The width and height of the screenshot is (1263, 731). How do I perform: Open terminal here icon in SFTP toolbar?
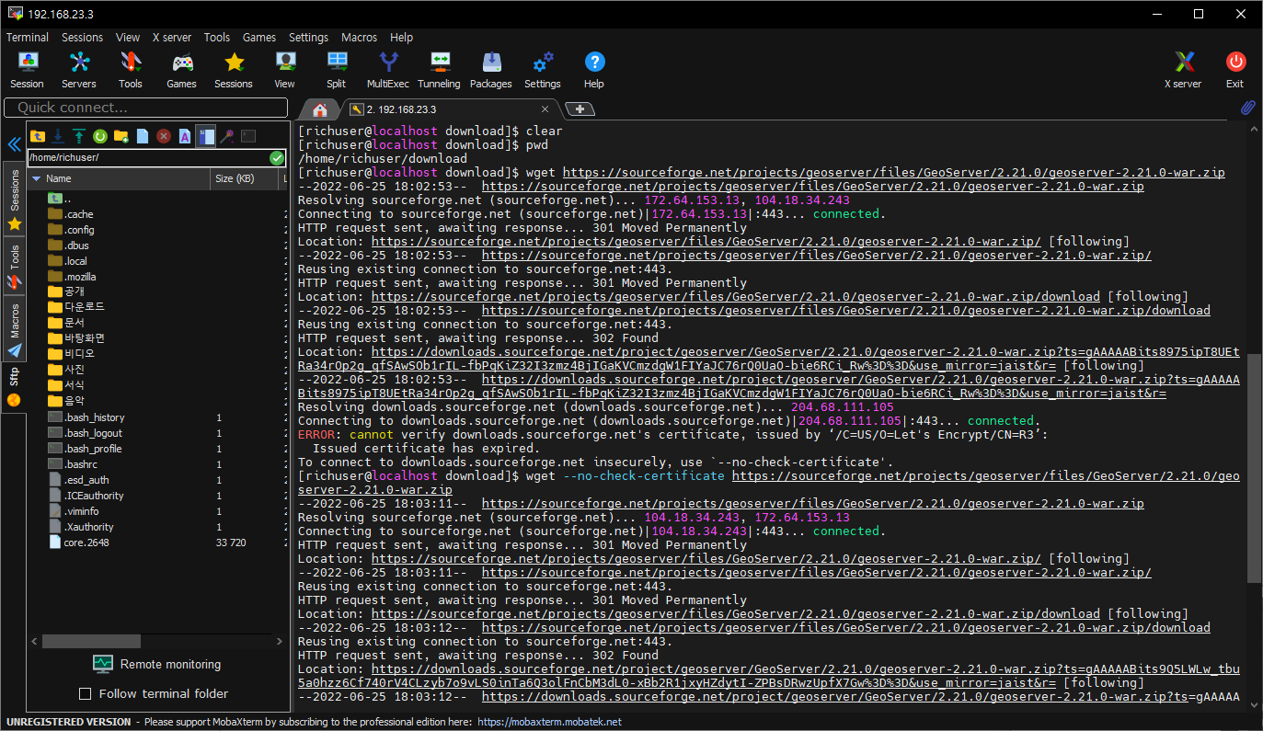click(x=248, y=136)
